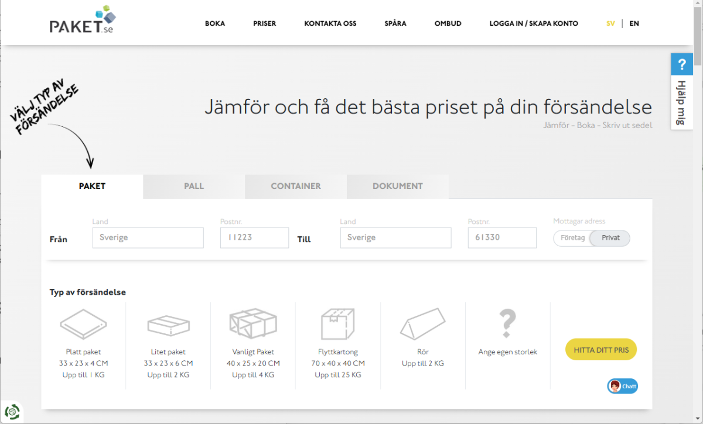The height and width of the screenshot is (424, 703).
Task: Choose the Vanligt Paket icon
Action: 253,323
